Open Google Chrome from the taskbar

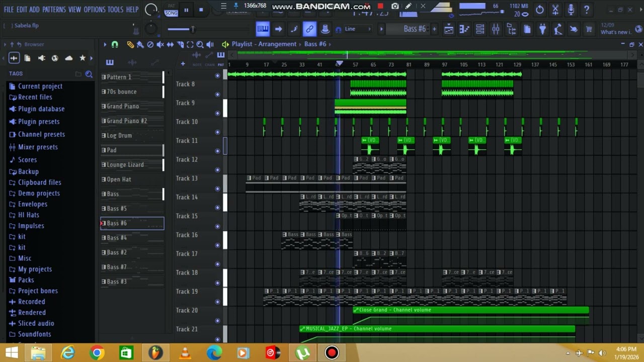(97, 353)
